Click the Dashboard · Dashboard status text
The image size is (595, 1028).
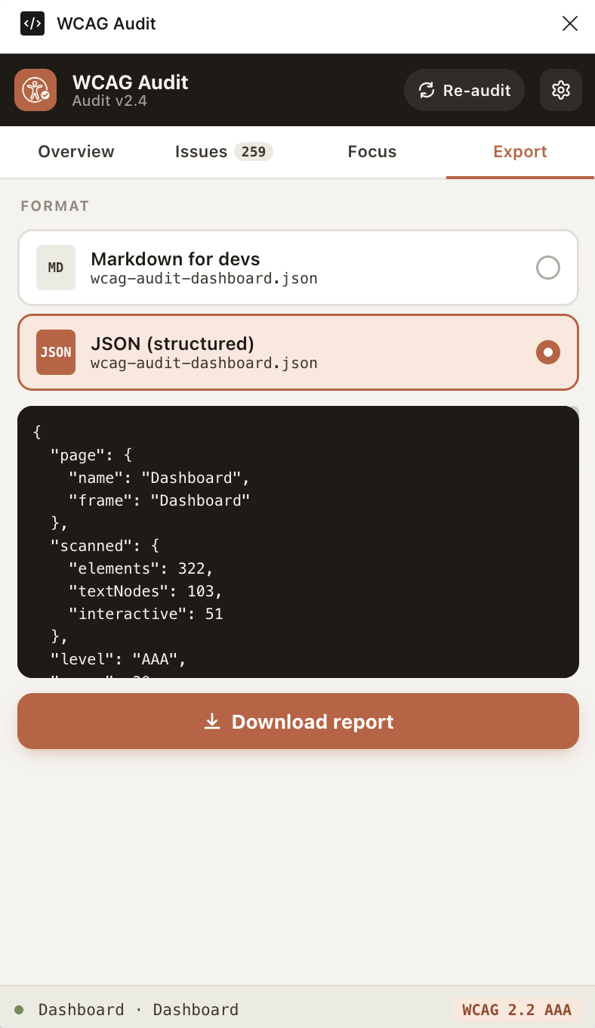pyautogui.click(x=138, y=1010)
